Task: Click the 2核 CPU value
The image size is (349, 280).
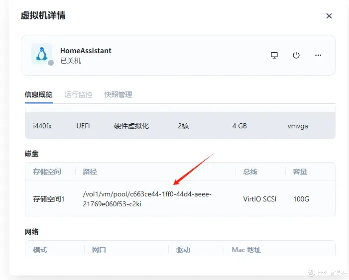Action: click(183, 126)
